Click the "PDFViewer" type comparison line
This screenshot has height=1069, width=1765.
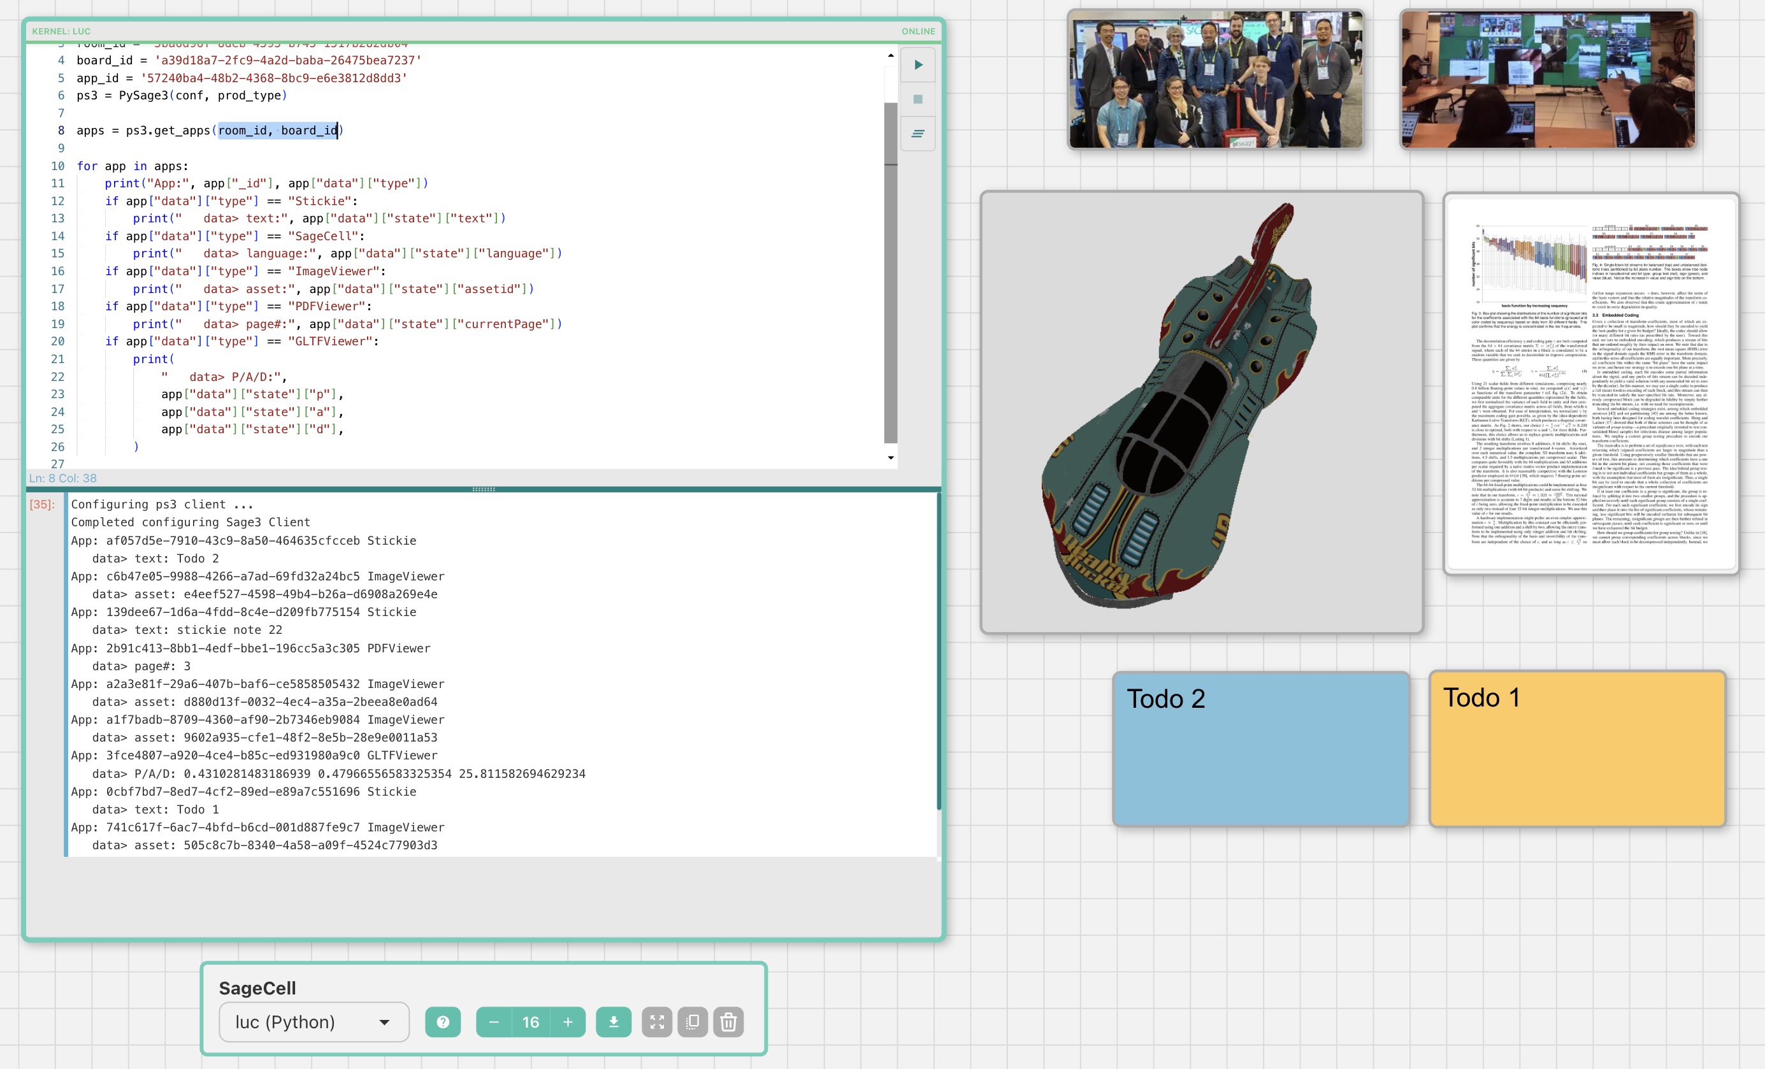238,306
